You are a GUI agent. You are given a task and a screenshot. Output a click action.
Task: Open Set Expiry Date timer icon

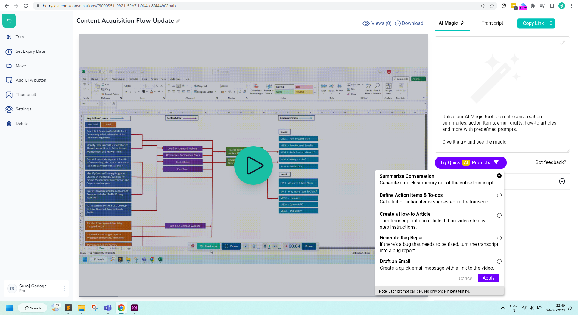(9, 51)
